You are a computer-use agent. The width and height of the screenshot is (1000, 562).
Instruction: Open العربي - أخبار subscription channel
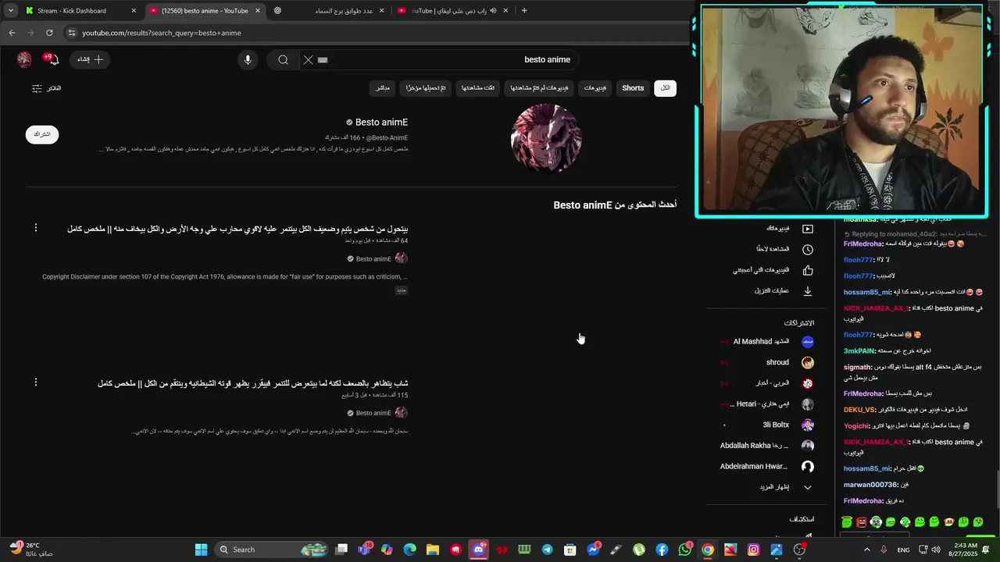pyautogui.click(x=766, y=383)
